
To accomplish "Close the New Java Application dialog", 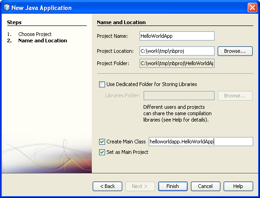I will [252, 8].
